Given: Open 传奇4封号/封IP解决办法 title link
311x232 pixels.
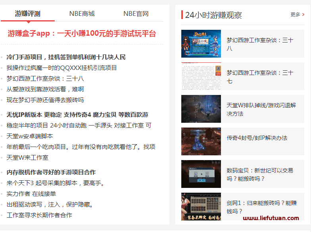Looking at the screenshot, I should [257, 138].
